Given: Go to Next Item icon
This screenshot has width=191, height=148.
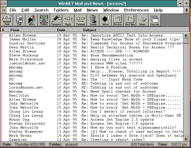Looking at the screenshot, I should tap(130, 20).
